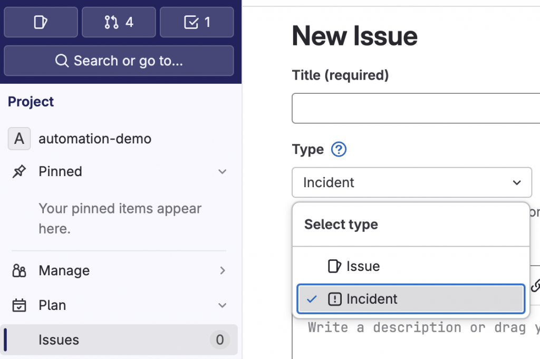Open the Type help question icon
Screen dimensions: 540x359
point(339,150)
